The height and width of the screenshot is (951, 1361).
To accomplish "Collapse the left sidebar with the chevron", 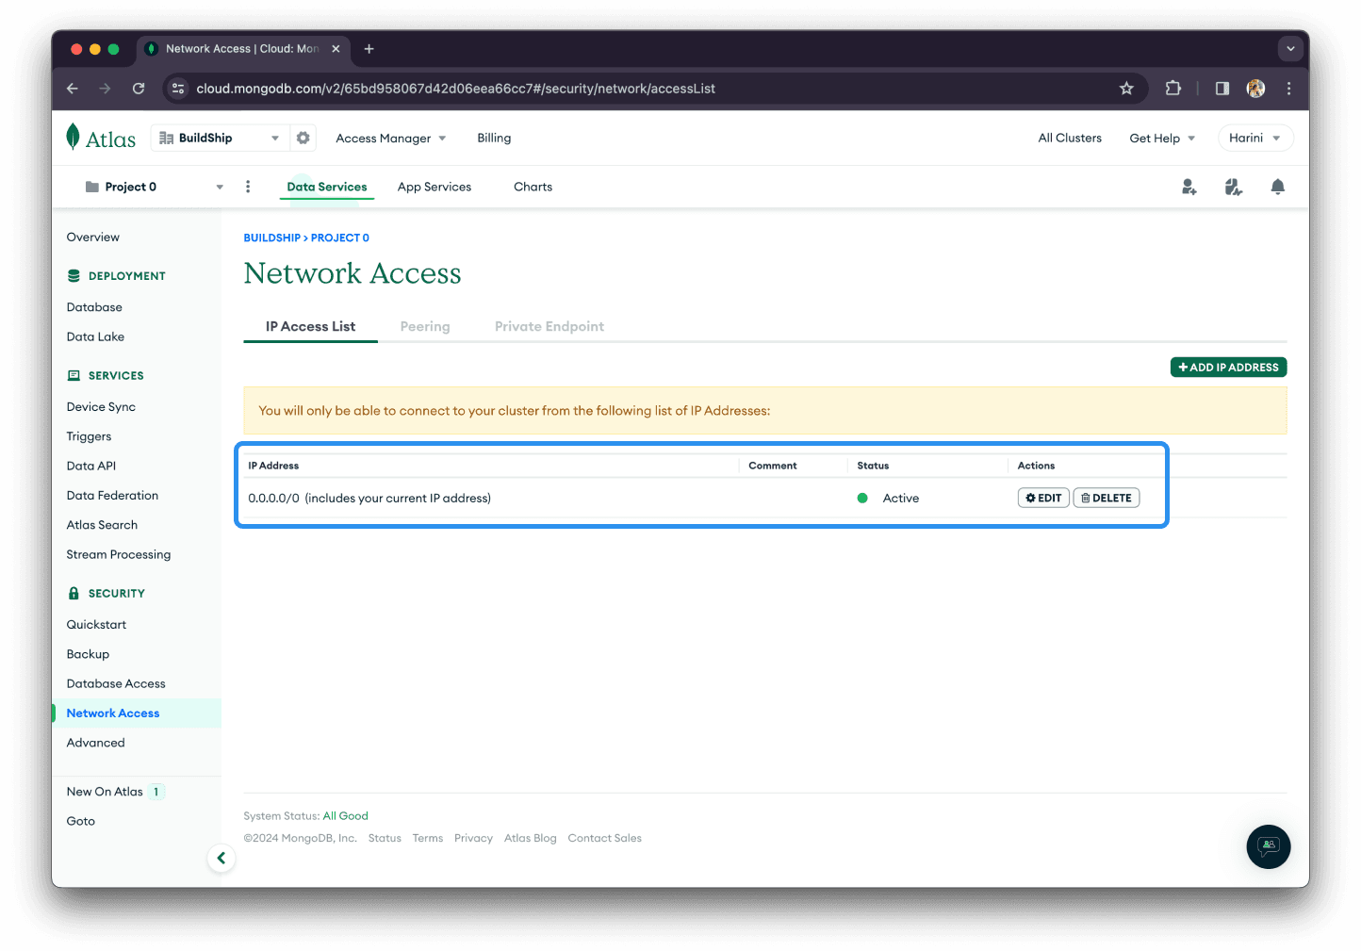I will coord(221,858).
